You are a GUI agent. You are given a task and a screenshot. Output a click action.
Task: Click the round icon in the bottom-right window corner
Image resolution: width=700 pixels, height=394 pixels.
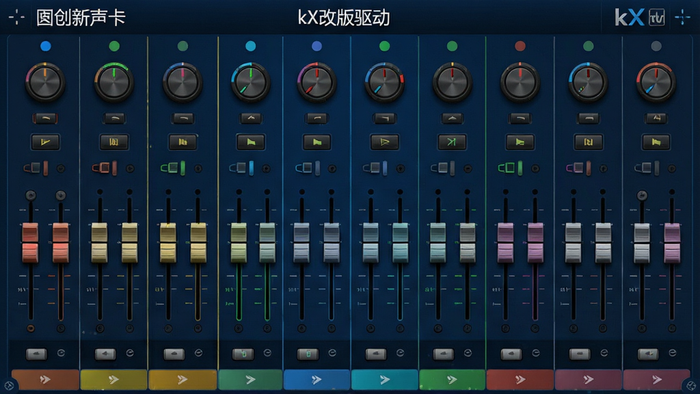[x=691, y=386]
